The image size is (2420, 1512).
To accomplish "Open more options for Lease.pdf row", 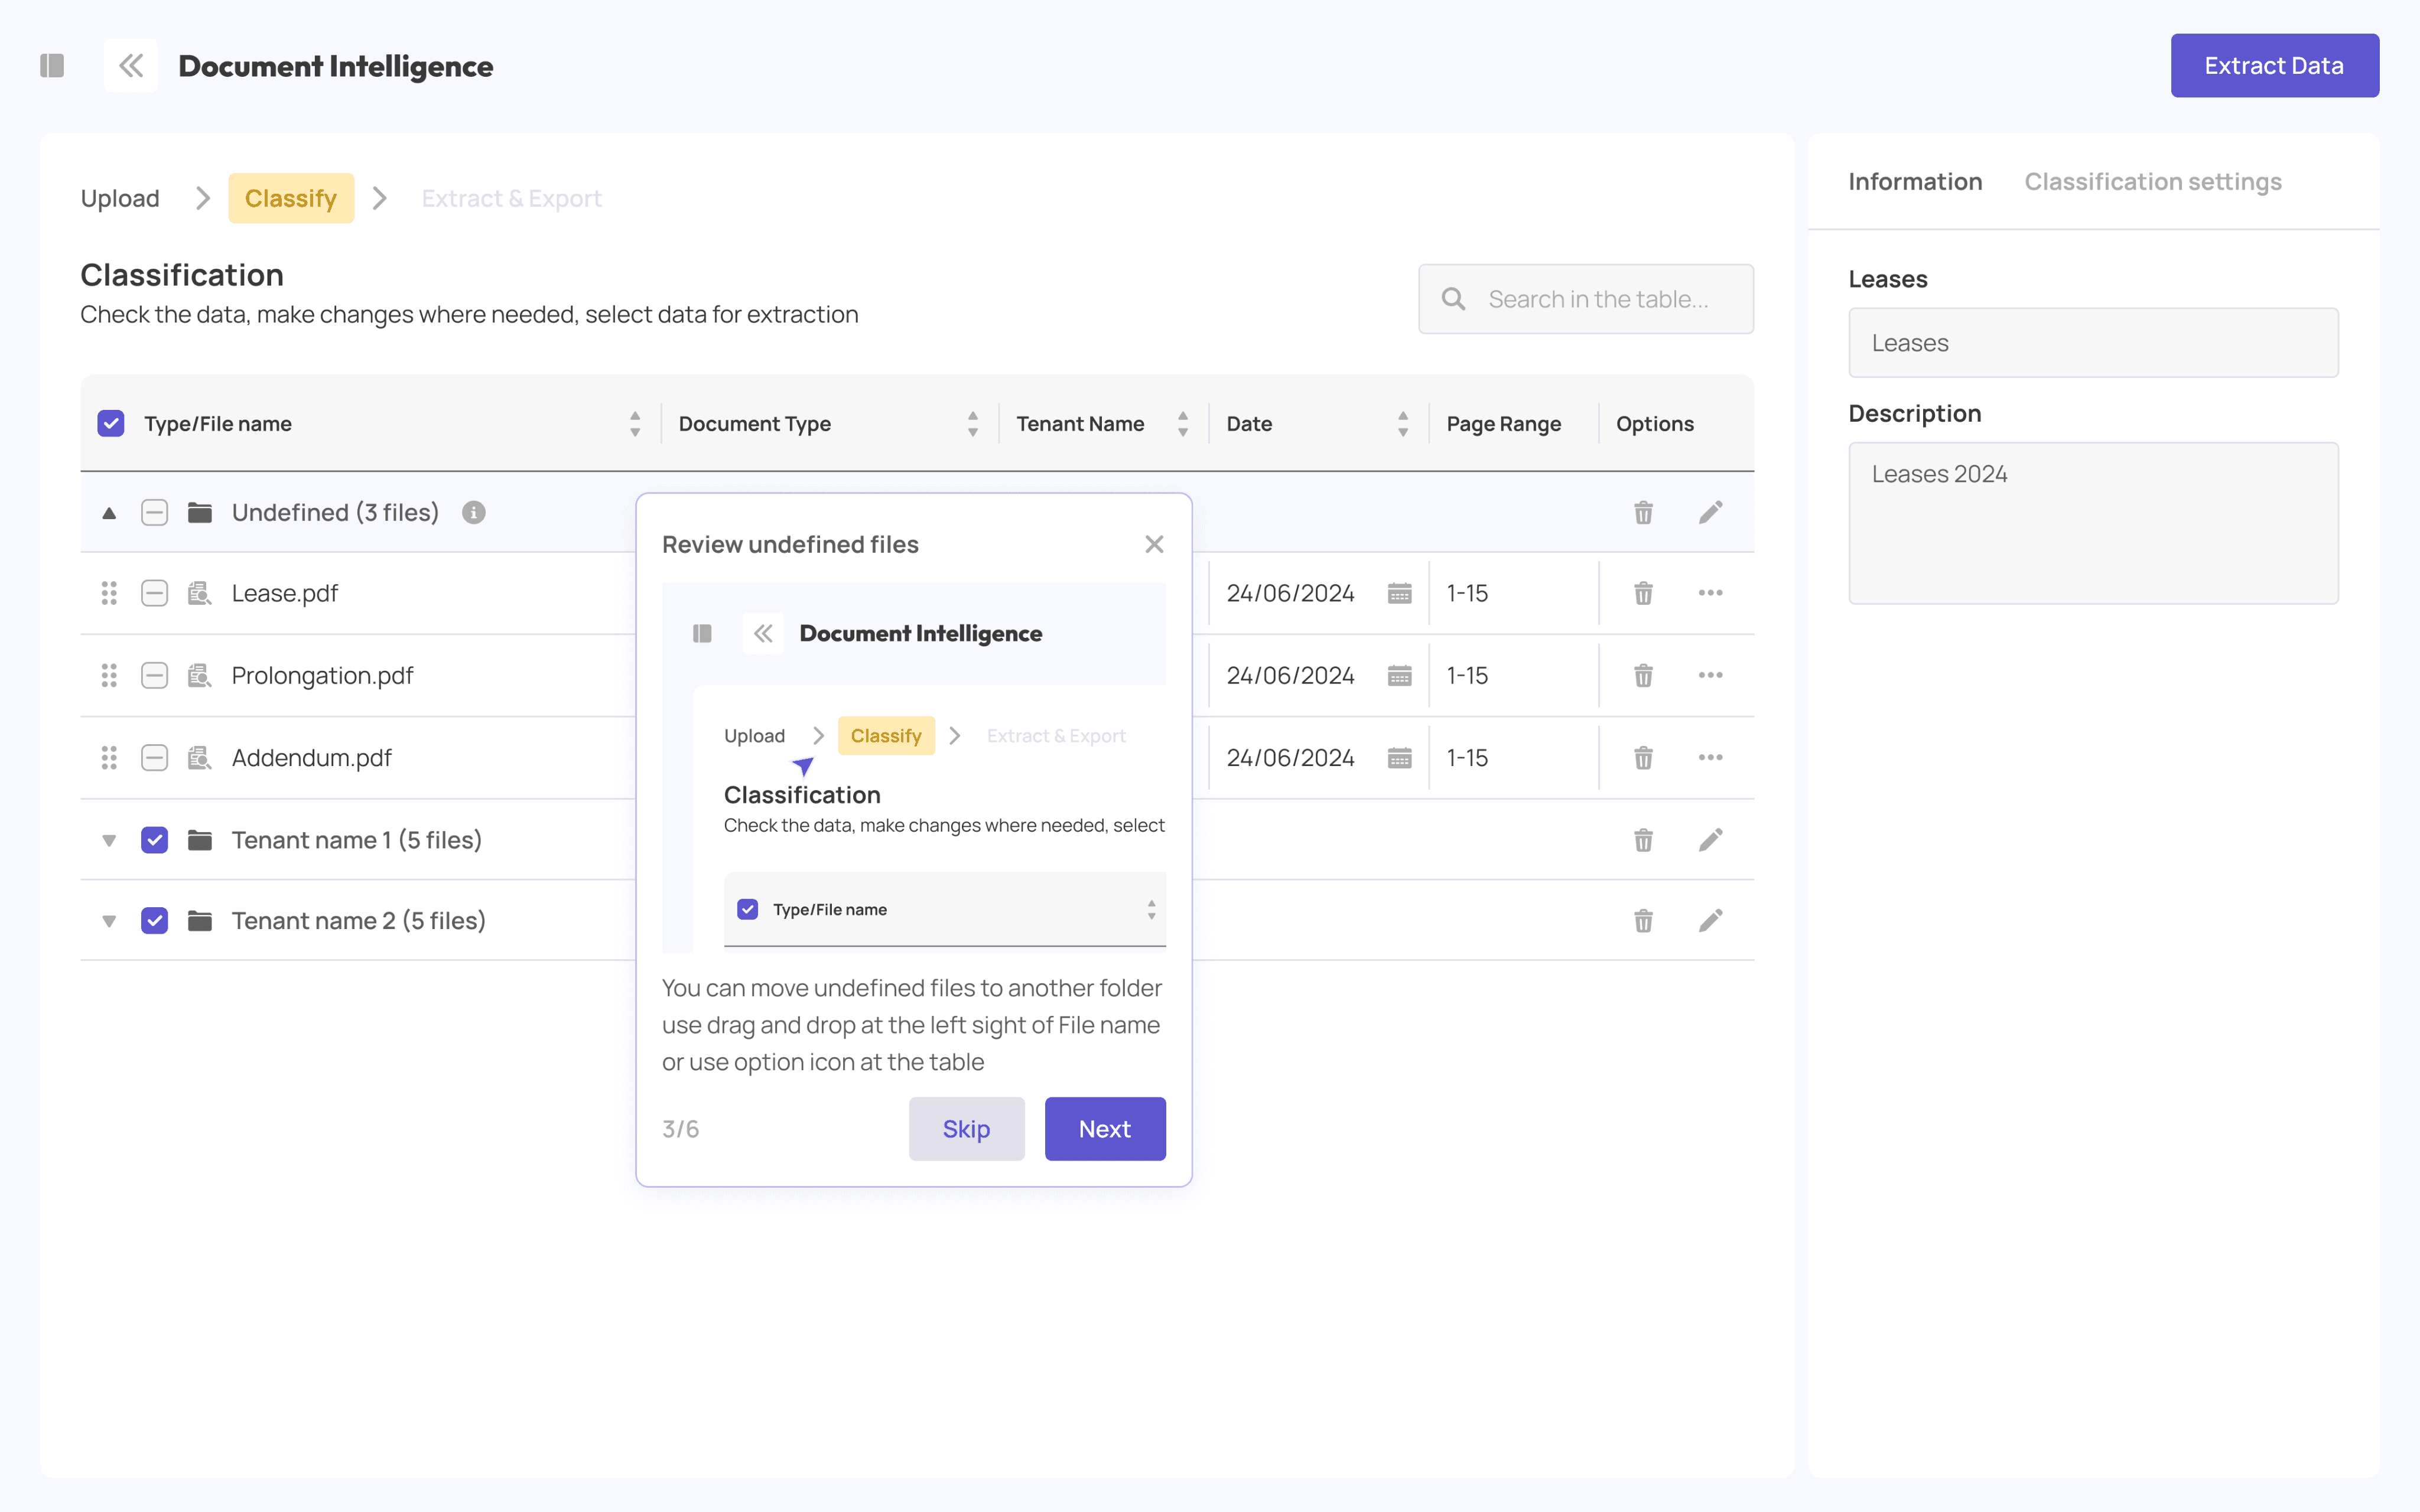I will pyautogui.click(x=1710, y=593).
